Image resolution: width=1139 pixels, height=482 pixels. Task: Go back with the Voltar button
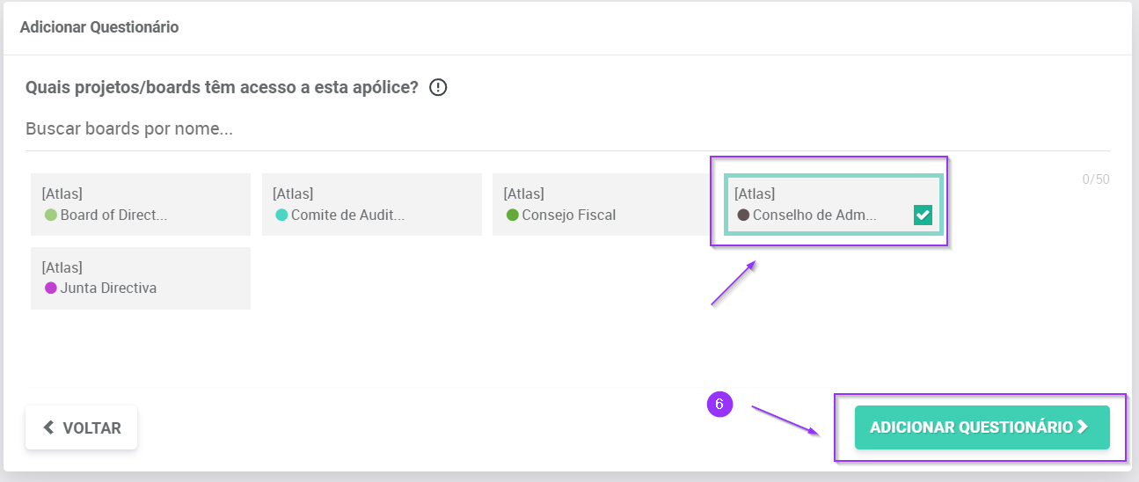click(x=81, y=428)
